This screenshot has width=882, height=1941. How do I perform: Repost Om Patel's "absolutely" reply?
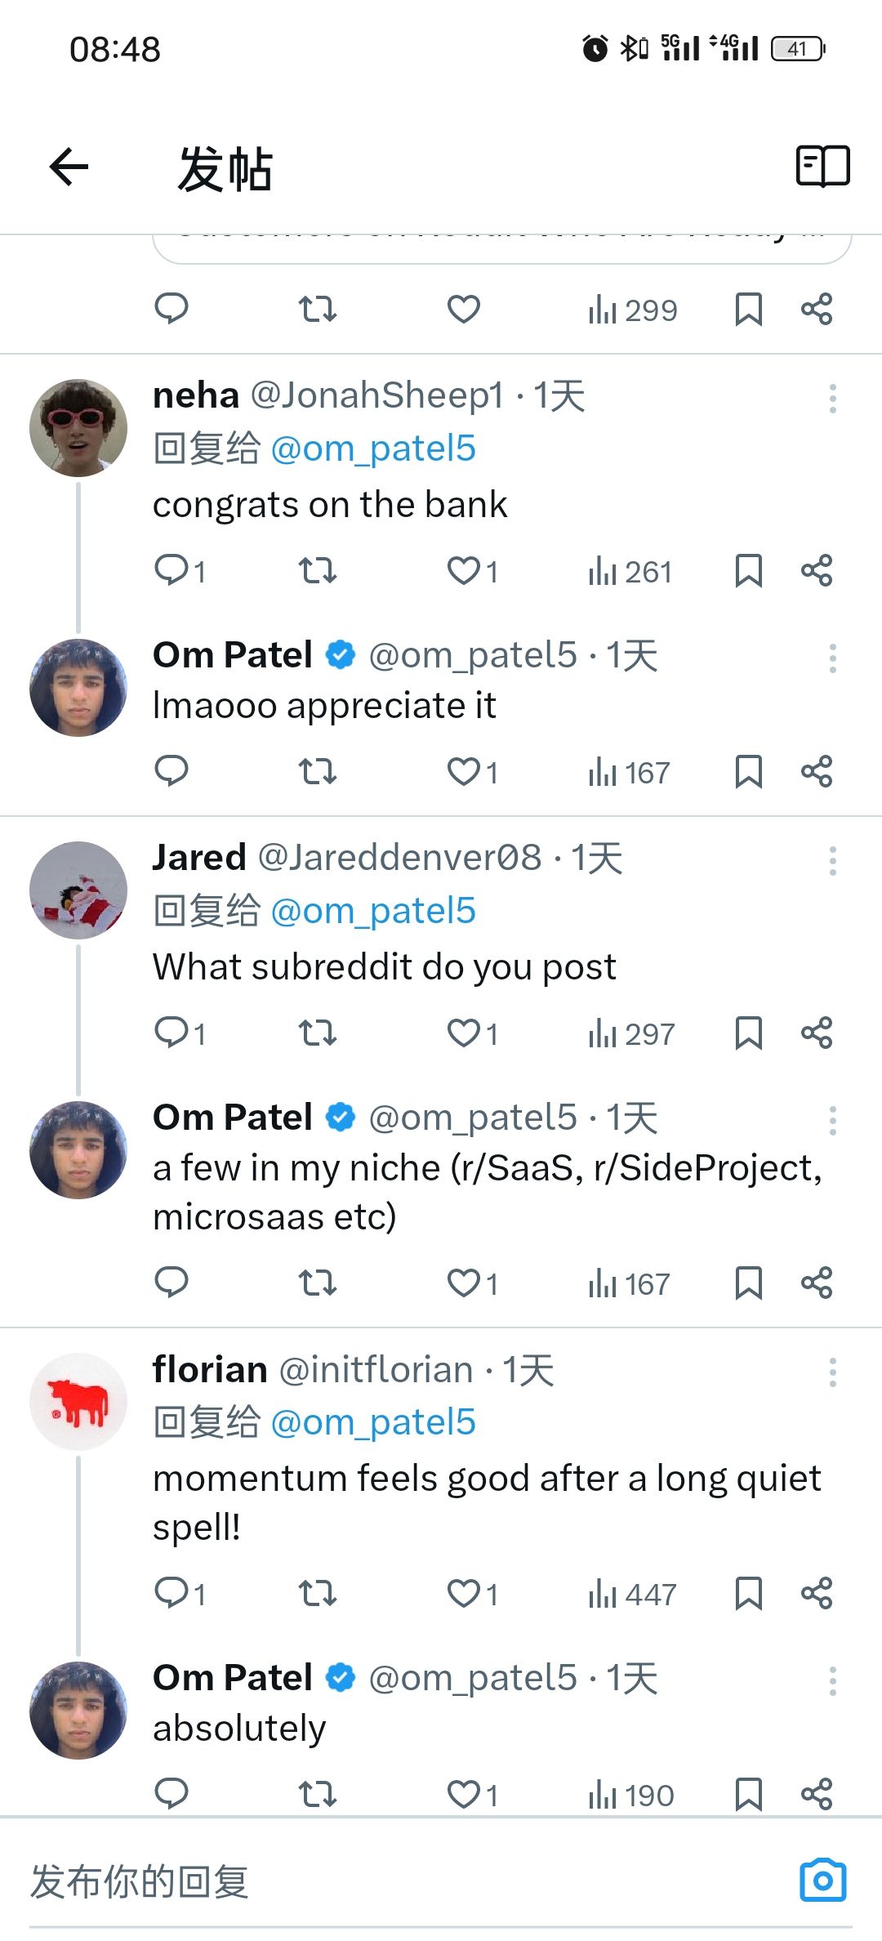coord(317,1795)
